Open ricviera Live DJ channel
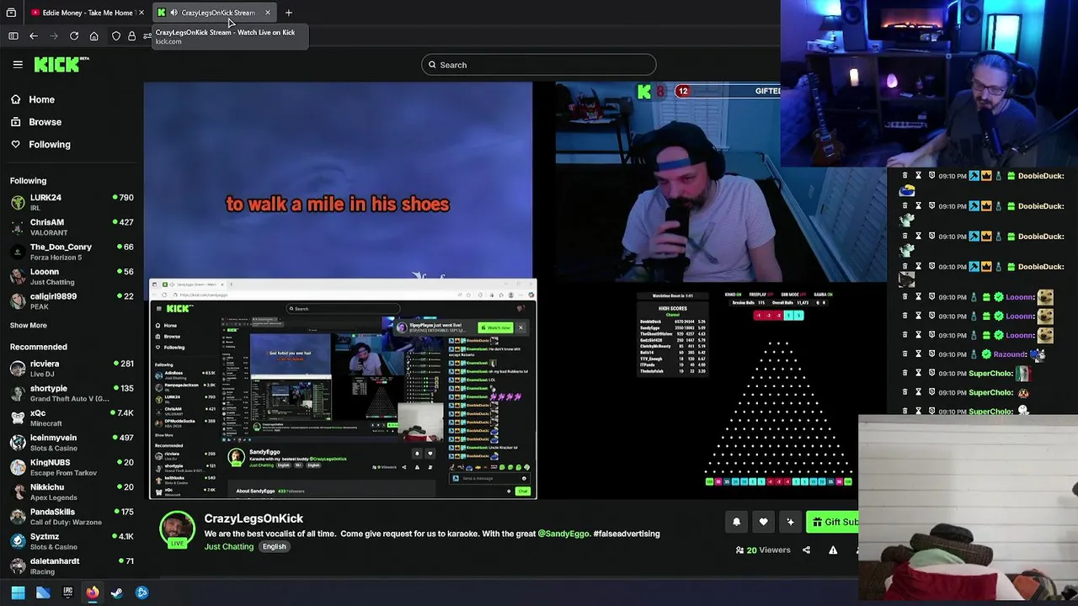The image size is (1078, 606). pos(72,368)
